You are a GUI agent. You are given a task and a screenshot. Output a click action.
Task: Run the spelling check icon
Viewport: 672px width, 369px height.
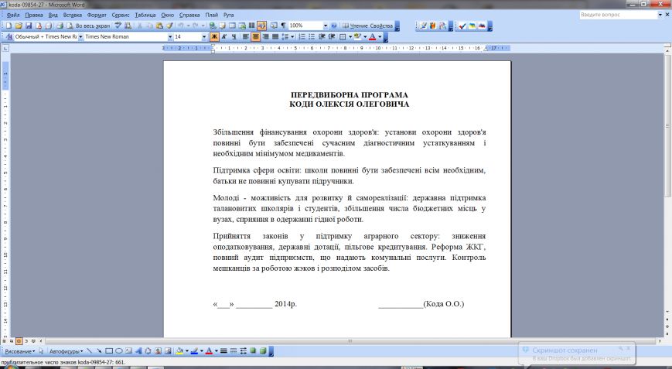(x=118, y=26)
